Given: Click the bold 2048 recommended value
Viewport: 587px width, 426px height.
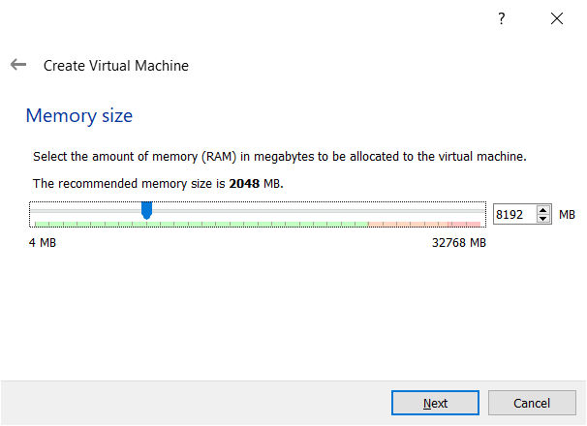Looking at the screenshot, I should pyautogui.click(x=244, y=183).
